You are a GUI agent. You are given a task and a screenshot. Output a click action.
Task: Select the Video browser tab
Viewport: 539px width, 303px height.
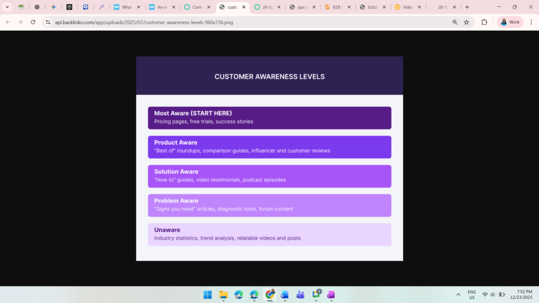tap(406, 7)
